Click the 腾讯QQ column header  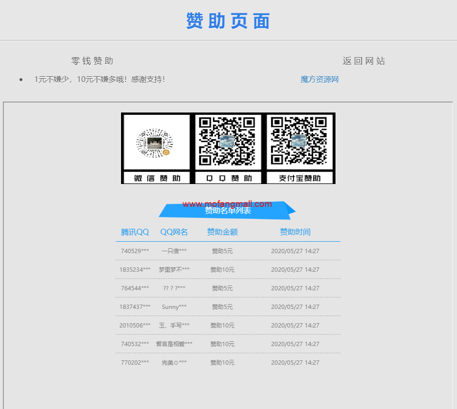click(135, 232)
